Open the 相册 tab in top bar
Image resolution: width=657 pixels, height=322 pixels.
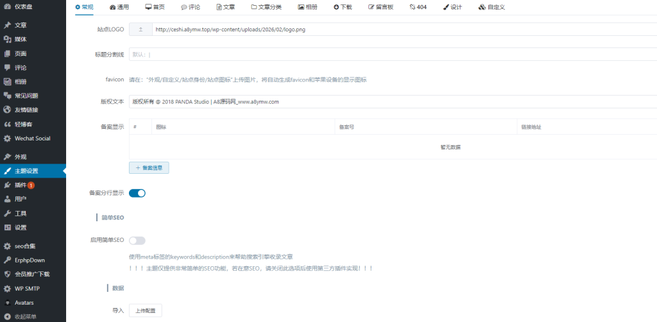pos(307,7)
